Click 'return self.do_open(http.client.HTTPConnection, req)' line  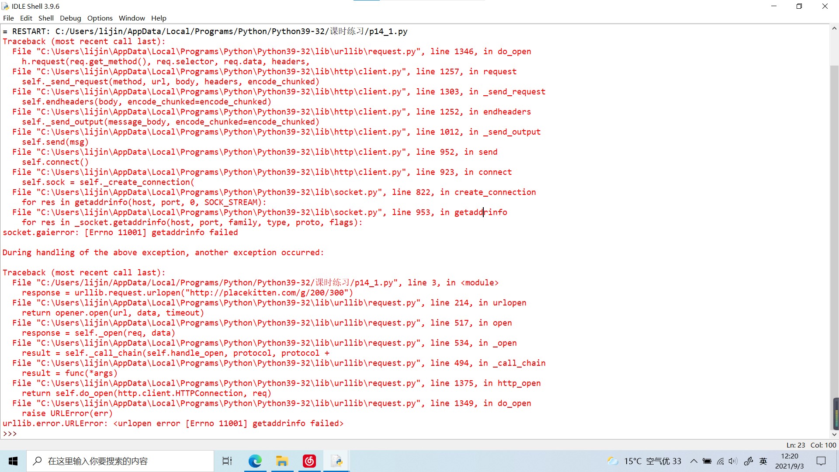146,393
